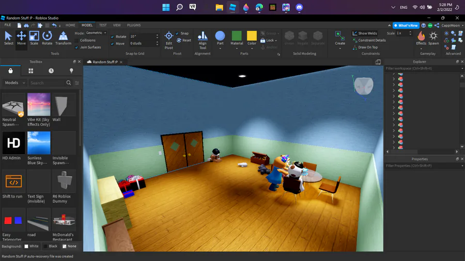Click the Toolbox search field

coord(47,83)
